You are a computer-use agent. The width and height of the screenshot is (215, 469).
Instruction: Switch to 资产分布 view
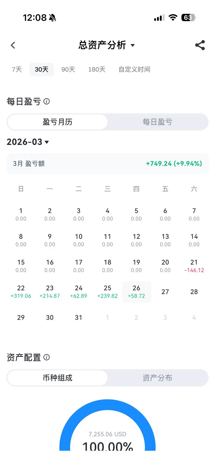pos(157,378)
